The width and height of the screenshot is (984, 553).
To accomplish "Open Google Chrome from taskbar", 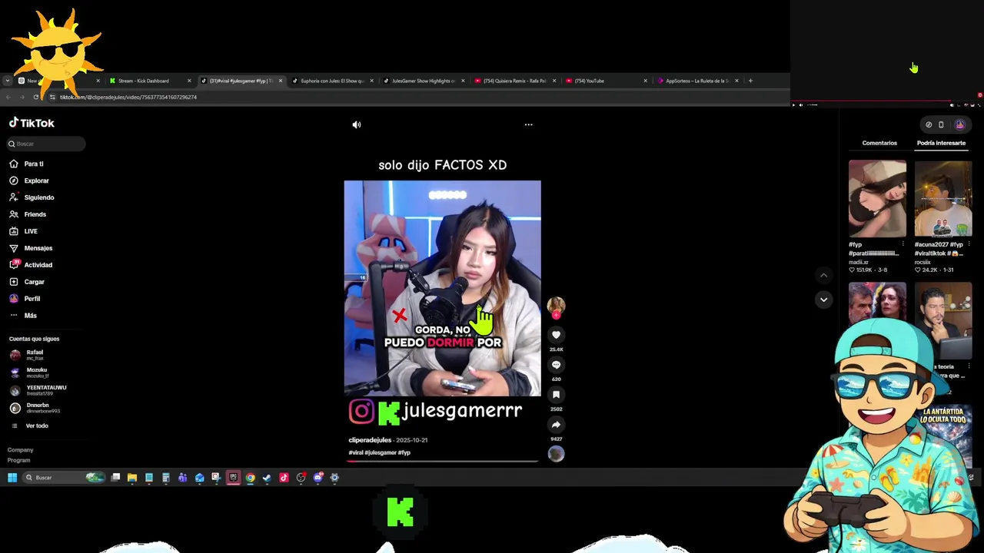I will [x=250, y=478].
